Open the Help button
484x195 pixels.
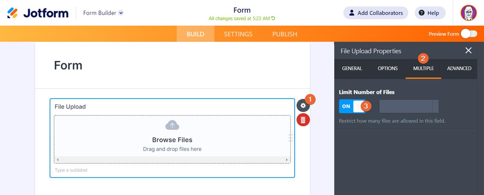[430, 13]
